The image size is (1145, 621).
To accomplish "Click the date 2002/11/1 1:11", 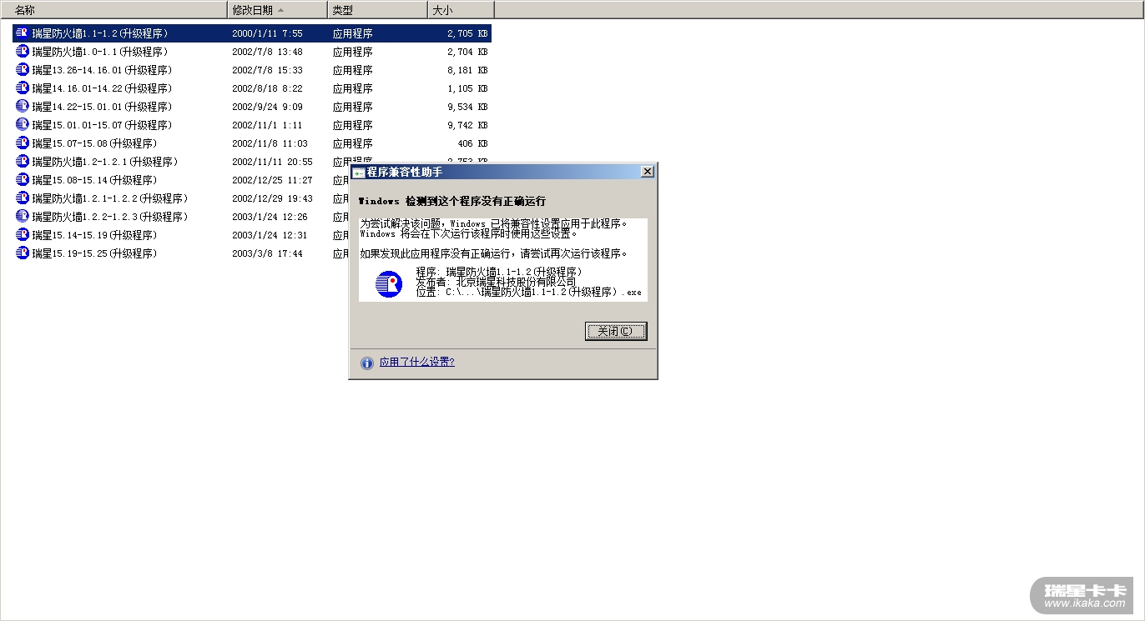I will click(x=267, y=126).
